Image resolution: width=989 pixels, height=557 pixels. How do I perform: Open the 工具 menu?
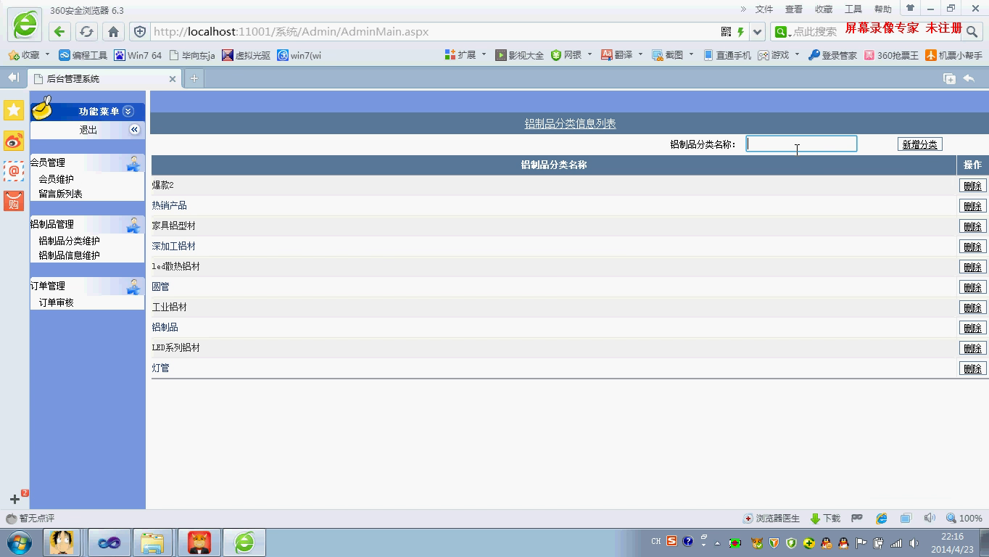pyautogui.click(x=853, y=9)
